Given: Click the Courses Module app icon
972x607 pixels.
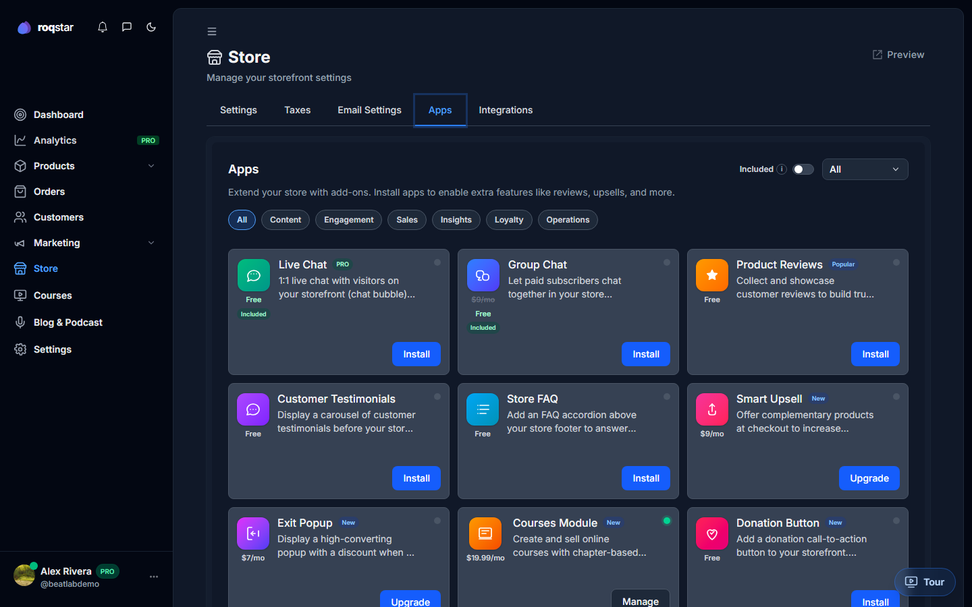Looking at the screenshot, I should pos(485,533).
